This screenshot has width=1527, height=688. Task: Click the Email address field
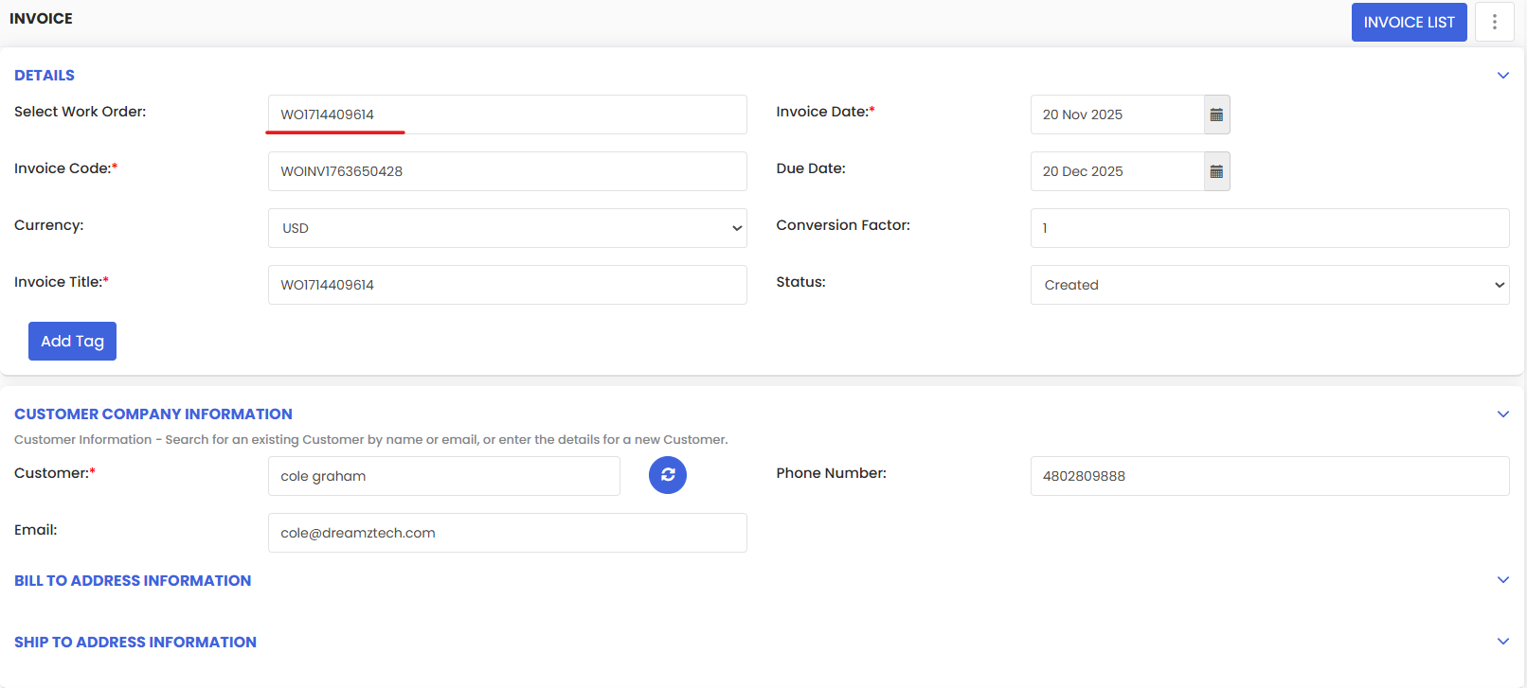[508, 533]
